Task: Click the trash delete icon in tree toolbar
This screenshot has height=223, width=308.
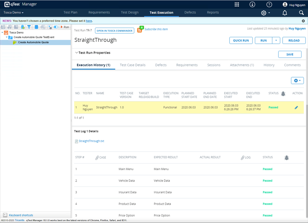Action: 23,27
